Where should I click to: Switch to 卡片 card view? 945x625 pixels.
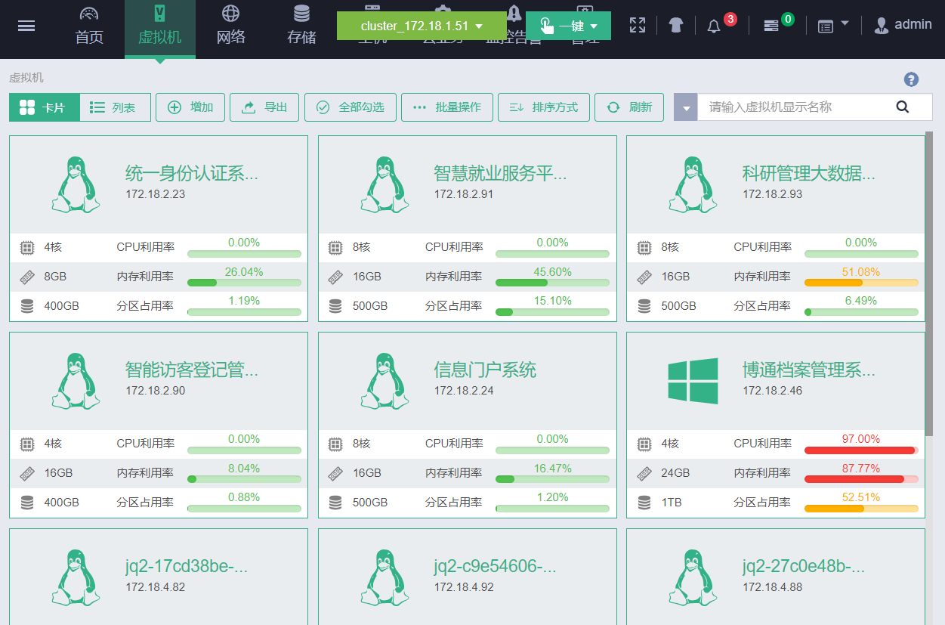(44, 107)
